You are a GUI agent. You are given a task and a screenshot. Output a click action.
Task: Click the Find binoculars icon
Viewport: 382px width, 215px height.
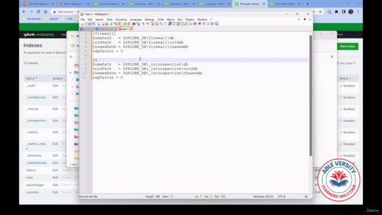pos(134,24)
